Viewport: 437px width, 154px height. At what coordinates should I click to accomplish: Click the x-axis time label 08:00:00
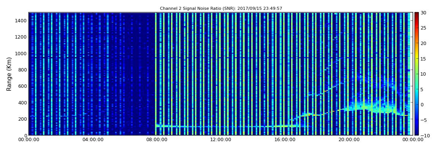(x=157, y=140)
